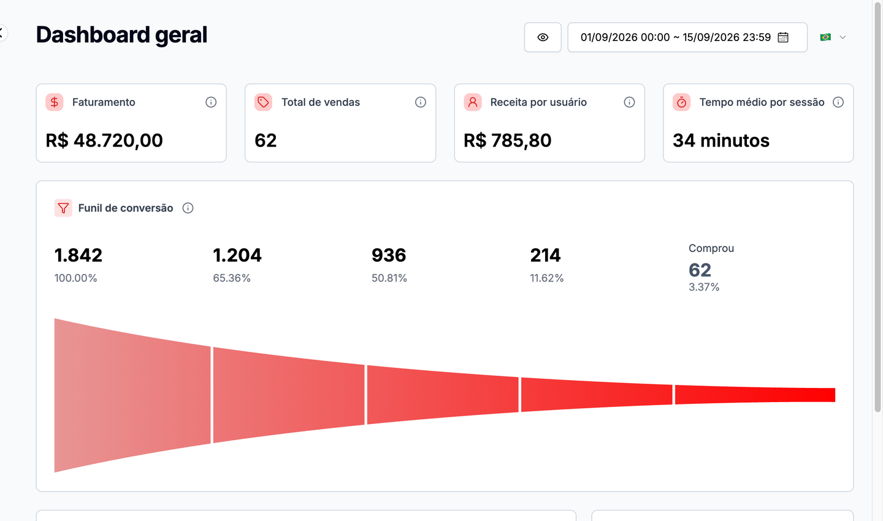
Task: Open the Brazil flag language dropdown
Action: coord(833,37)
